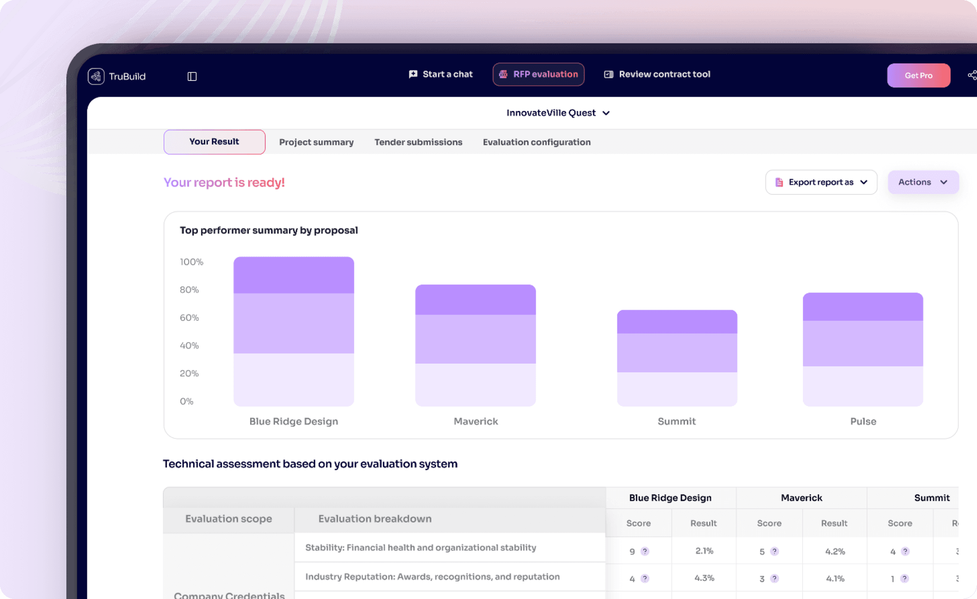Go to Evaluation configuration tab
Screen dimensions: 977x599
536,142
